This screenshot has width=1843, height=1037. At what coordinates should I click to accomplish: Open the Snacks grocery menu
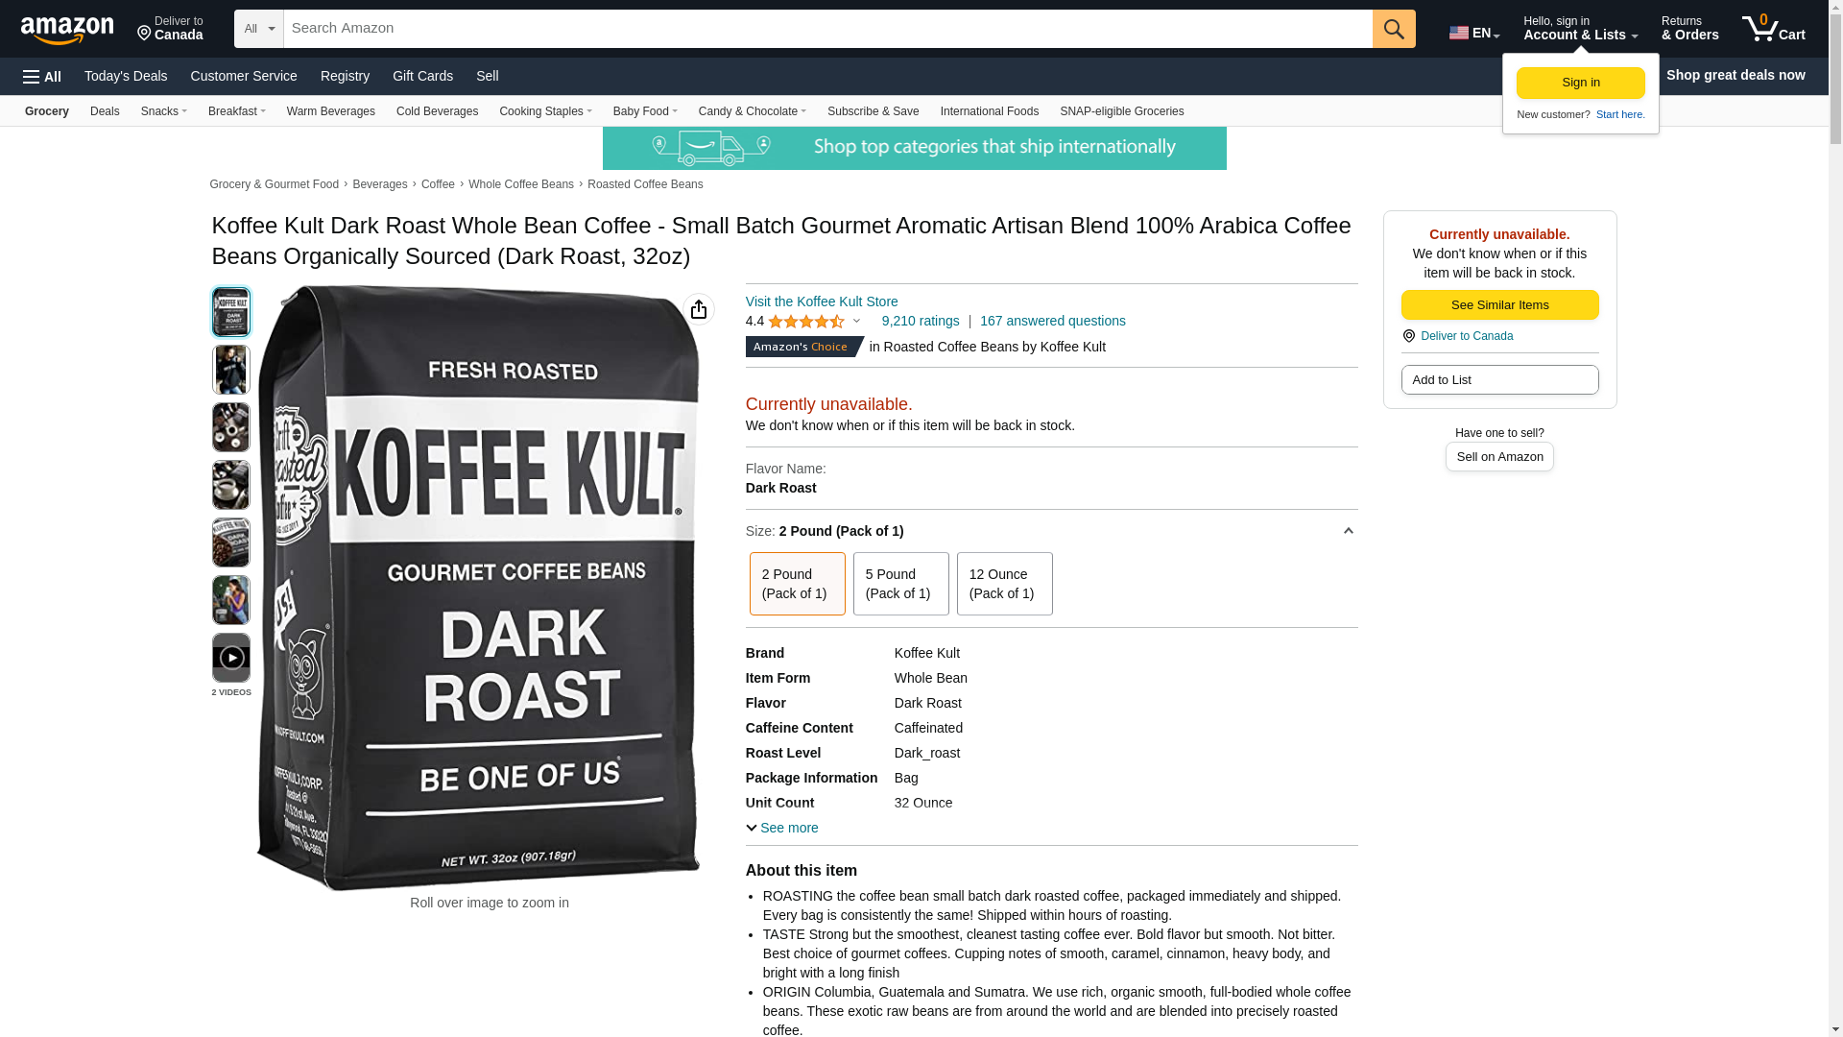click(x=164, y=111)
